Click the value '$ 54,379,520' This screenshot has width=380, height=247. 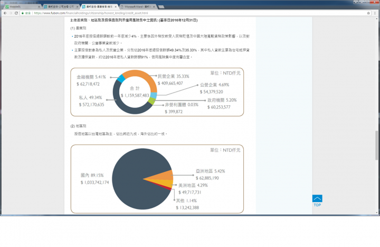click(x=211, y=92)
